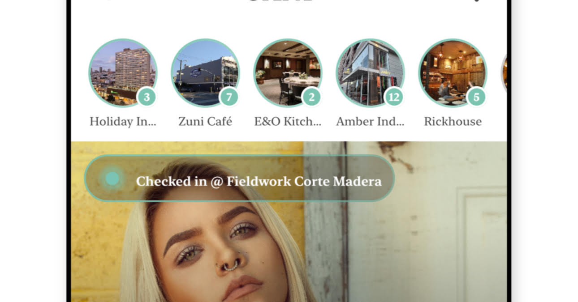The height and width of the screenshot is (302, 578).
Task: Click the partially visible header title text
Action: 289,1
